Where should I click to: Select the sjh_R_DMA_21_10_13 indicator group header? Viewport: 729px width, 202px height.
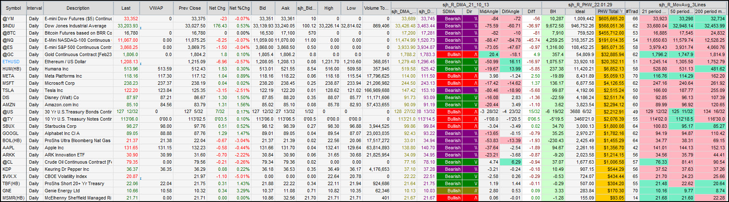pyautogui.click(x=466, y=5)
